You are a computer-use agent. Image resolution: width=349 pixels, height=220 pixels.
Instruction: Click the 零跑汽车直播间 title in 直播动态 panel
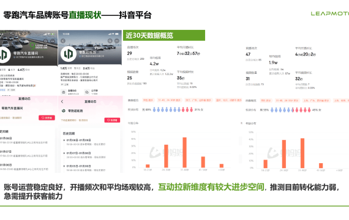[x=12, y=108]
